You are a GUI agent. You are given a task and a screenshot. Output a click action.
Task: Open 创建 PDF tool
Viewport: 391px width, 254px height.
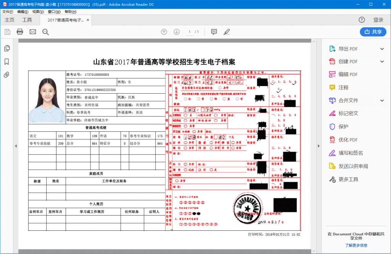tap(348, 61)
